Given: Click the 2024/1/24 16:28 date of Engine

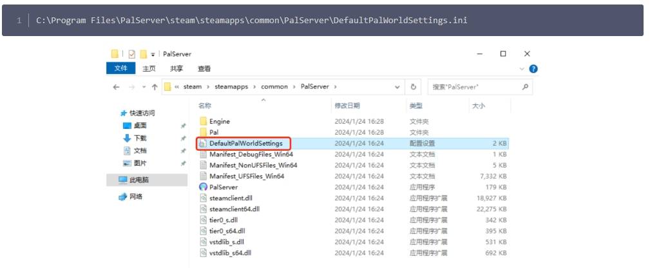Looking at the screenshot, I should pyautogui.click(x=359, y=121).
